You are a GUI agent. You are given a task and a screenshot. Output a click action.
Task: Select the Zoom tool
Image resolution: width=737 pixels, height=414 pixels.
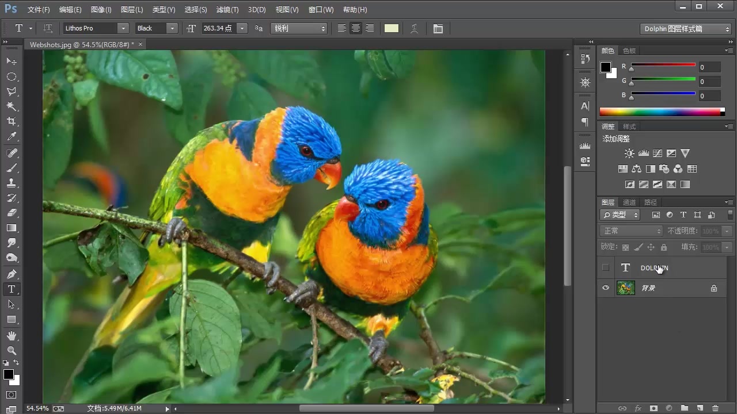(x=12, y=350)
